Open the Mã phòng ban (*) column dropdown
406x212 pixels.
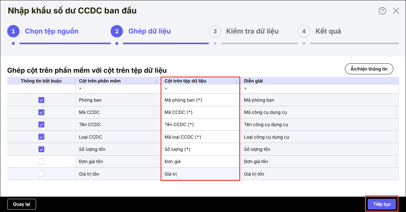pyautogui.click(x=200, y=100)
